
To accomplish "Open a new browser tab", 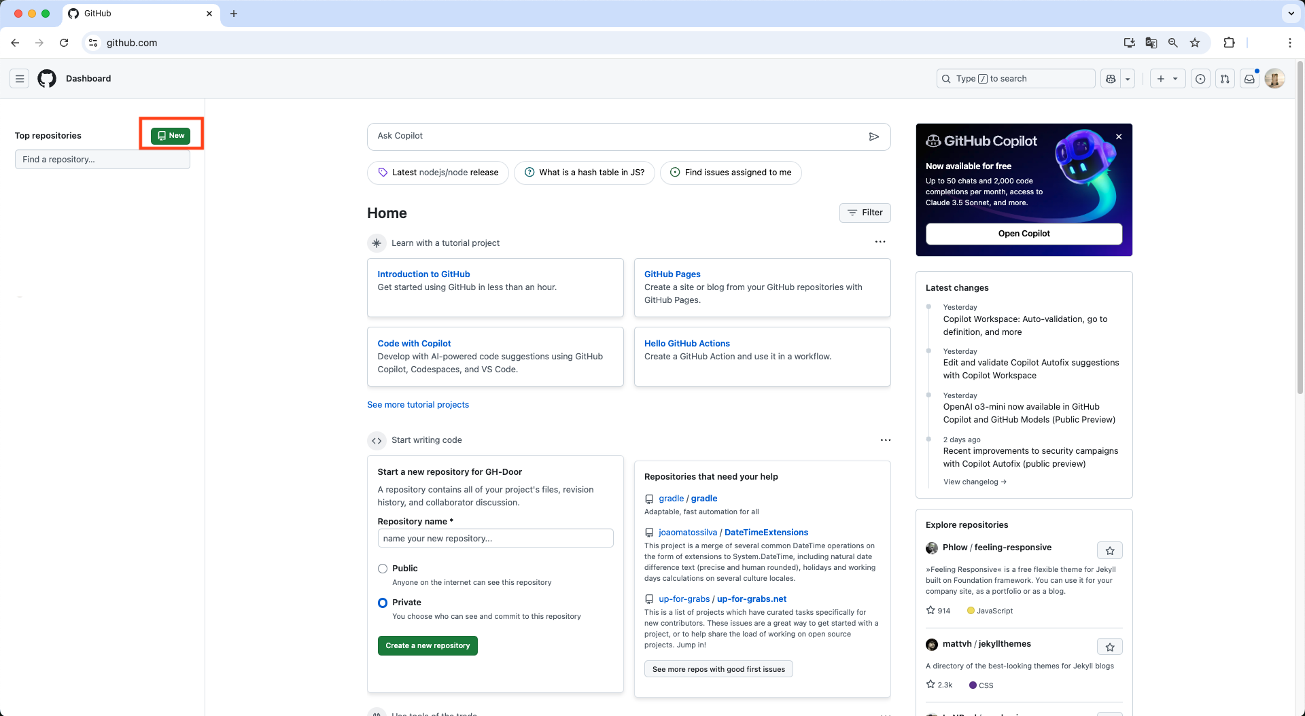I will tap(233, 14).
